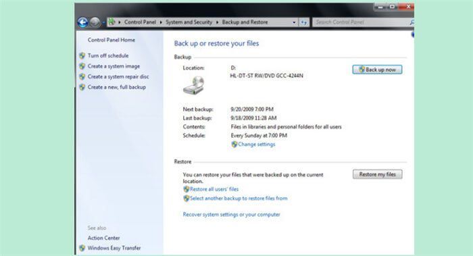
Task: Close the Backup and Restore window
Action: point(407,7)
